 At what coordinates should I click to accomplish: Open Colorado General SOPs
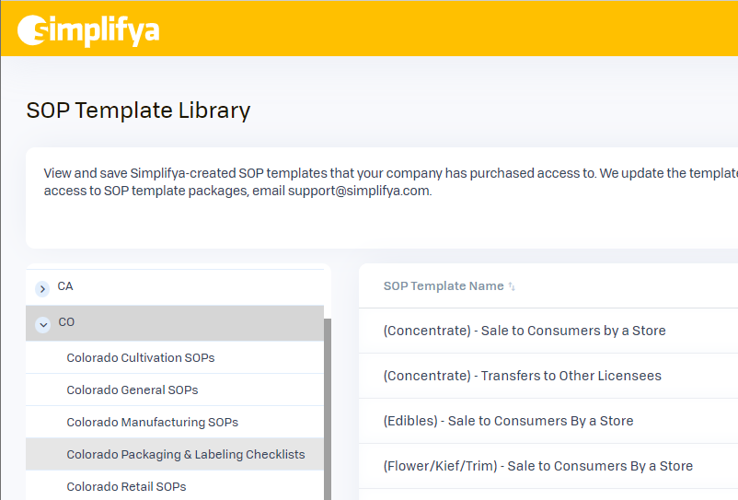(x=132, y=390)
